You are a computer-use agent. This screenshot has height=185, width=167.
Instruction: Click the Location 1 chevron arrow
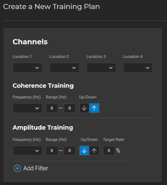(x=37, y=68)
